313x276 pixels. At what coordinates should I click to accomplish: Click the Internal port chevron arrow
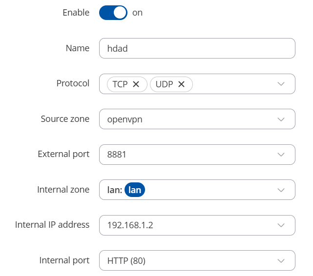281,261
